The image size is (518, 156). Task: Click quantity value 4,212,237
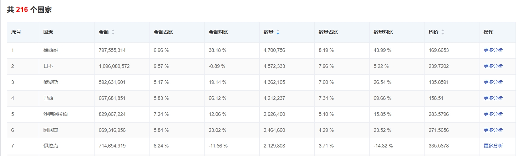tap(274, 98)
